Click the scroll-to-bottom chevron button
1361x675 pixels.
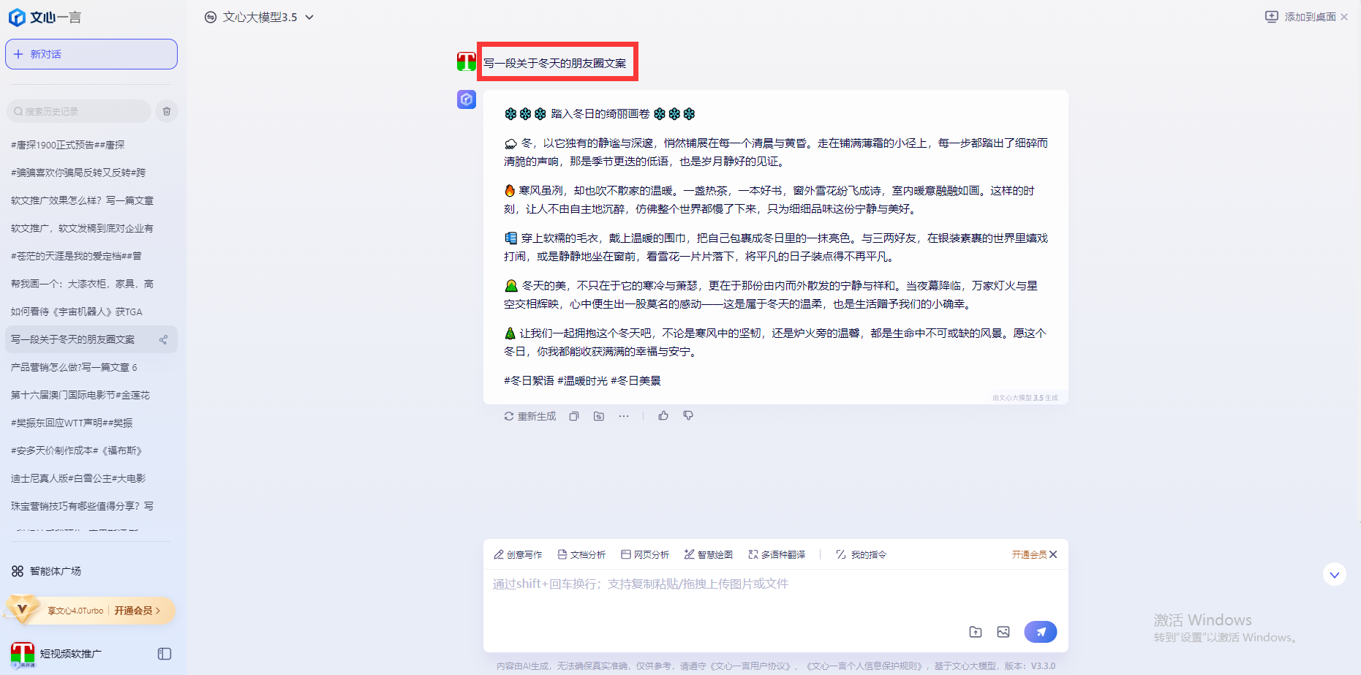coord(1335,574)
